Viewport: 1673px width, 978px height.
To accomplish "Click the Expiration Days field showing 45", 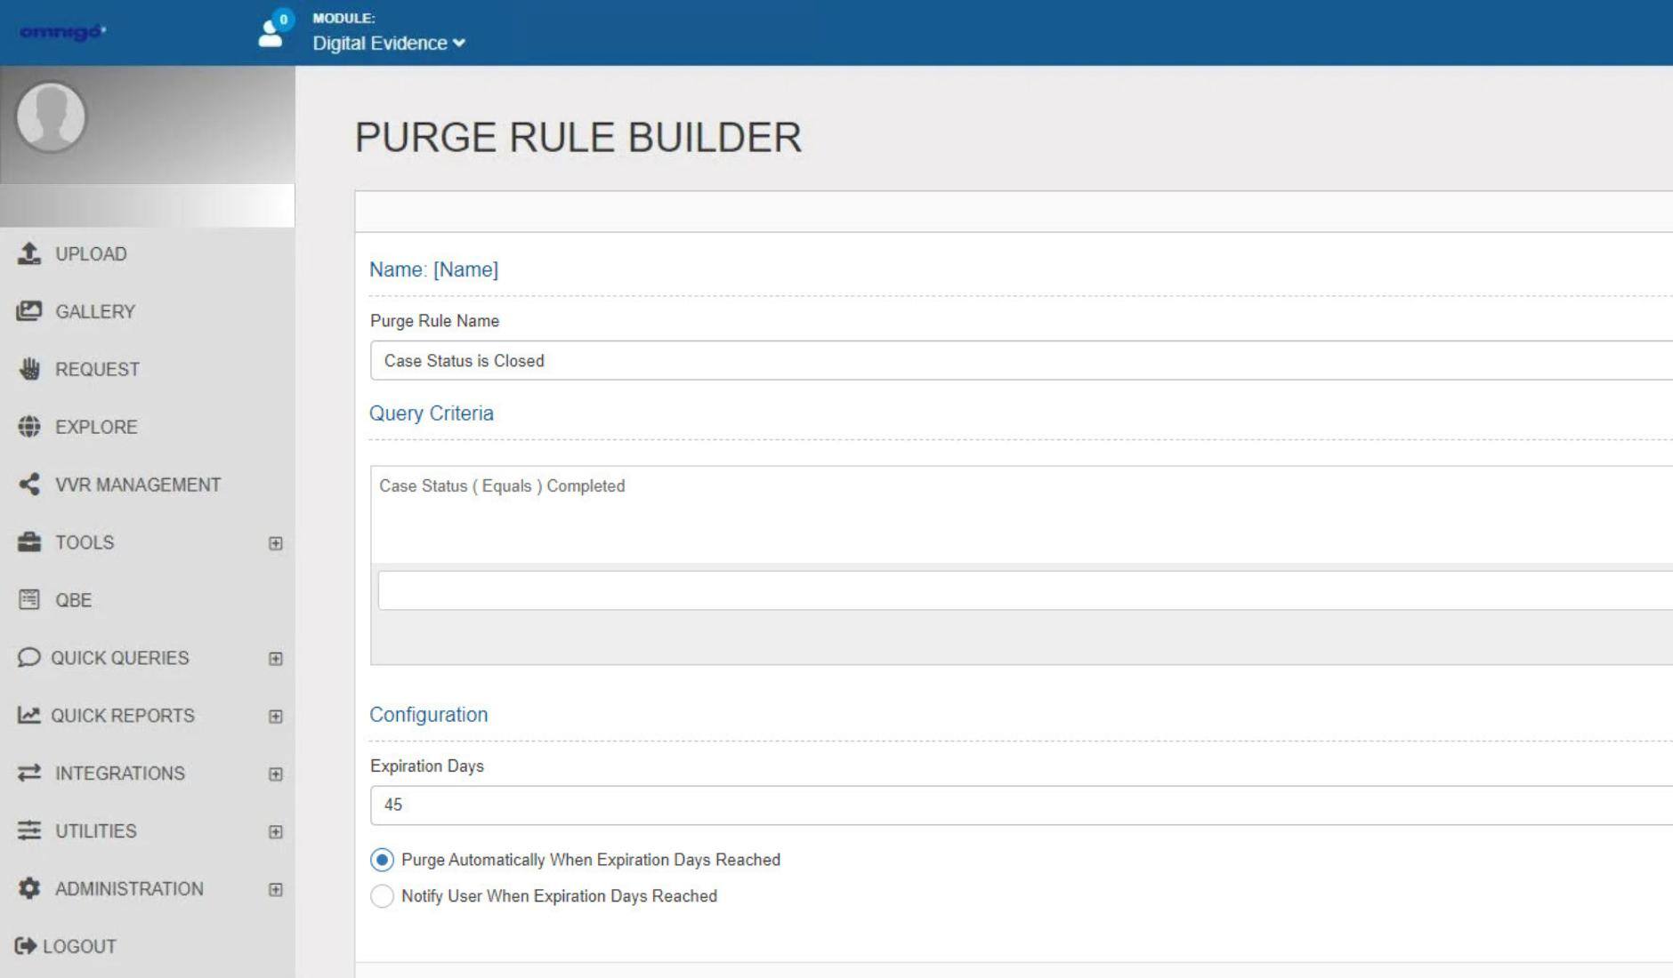I will coord(1022,805).
